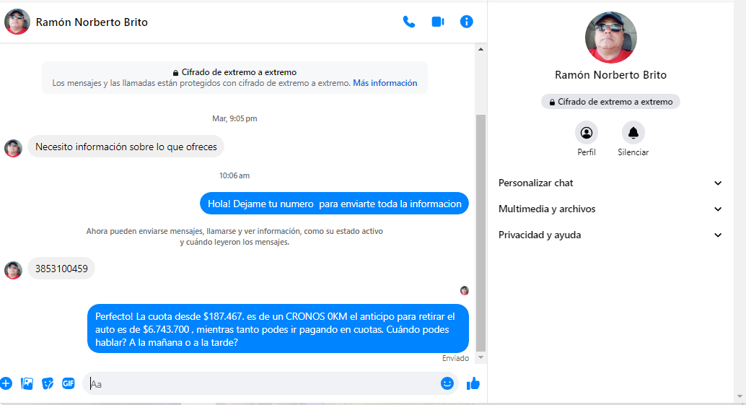
Task: Expand the Personalizar chat section
Action: (x=610, y=183)
